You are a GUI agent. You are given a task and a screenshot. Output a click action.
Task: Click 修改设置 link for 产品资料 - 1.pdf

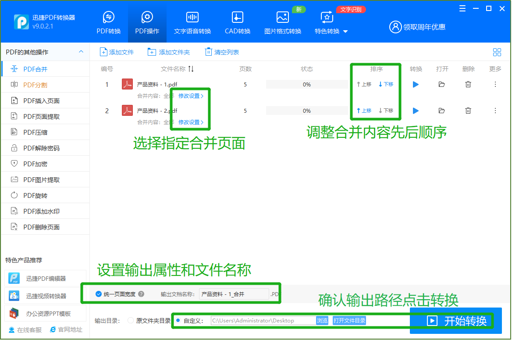191,96
